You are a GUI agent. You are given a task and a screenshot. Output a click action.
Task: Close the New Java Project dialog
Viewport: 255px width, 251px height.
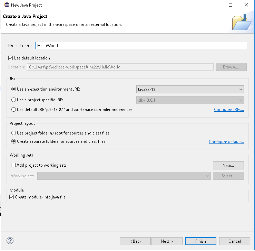[x=246, y=5]
